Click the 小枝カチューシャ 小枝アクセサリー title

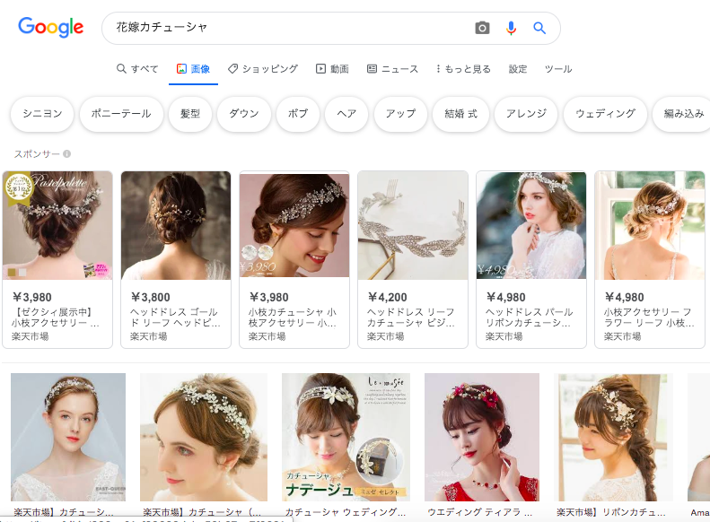[x=293, y=318]
